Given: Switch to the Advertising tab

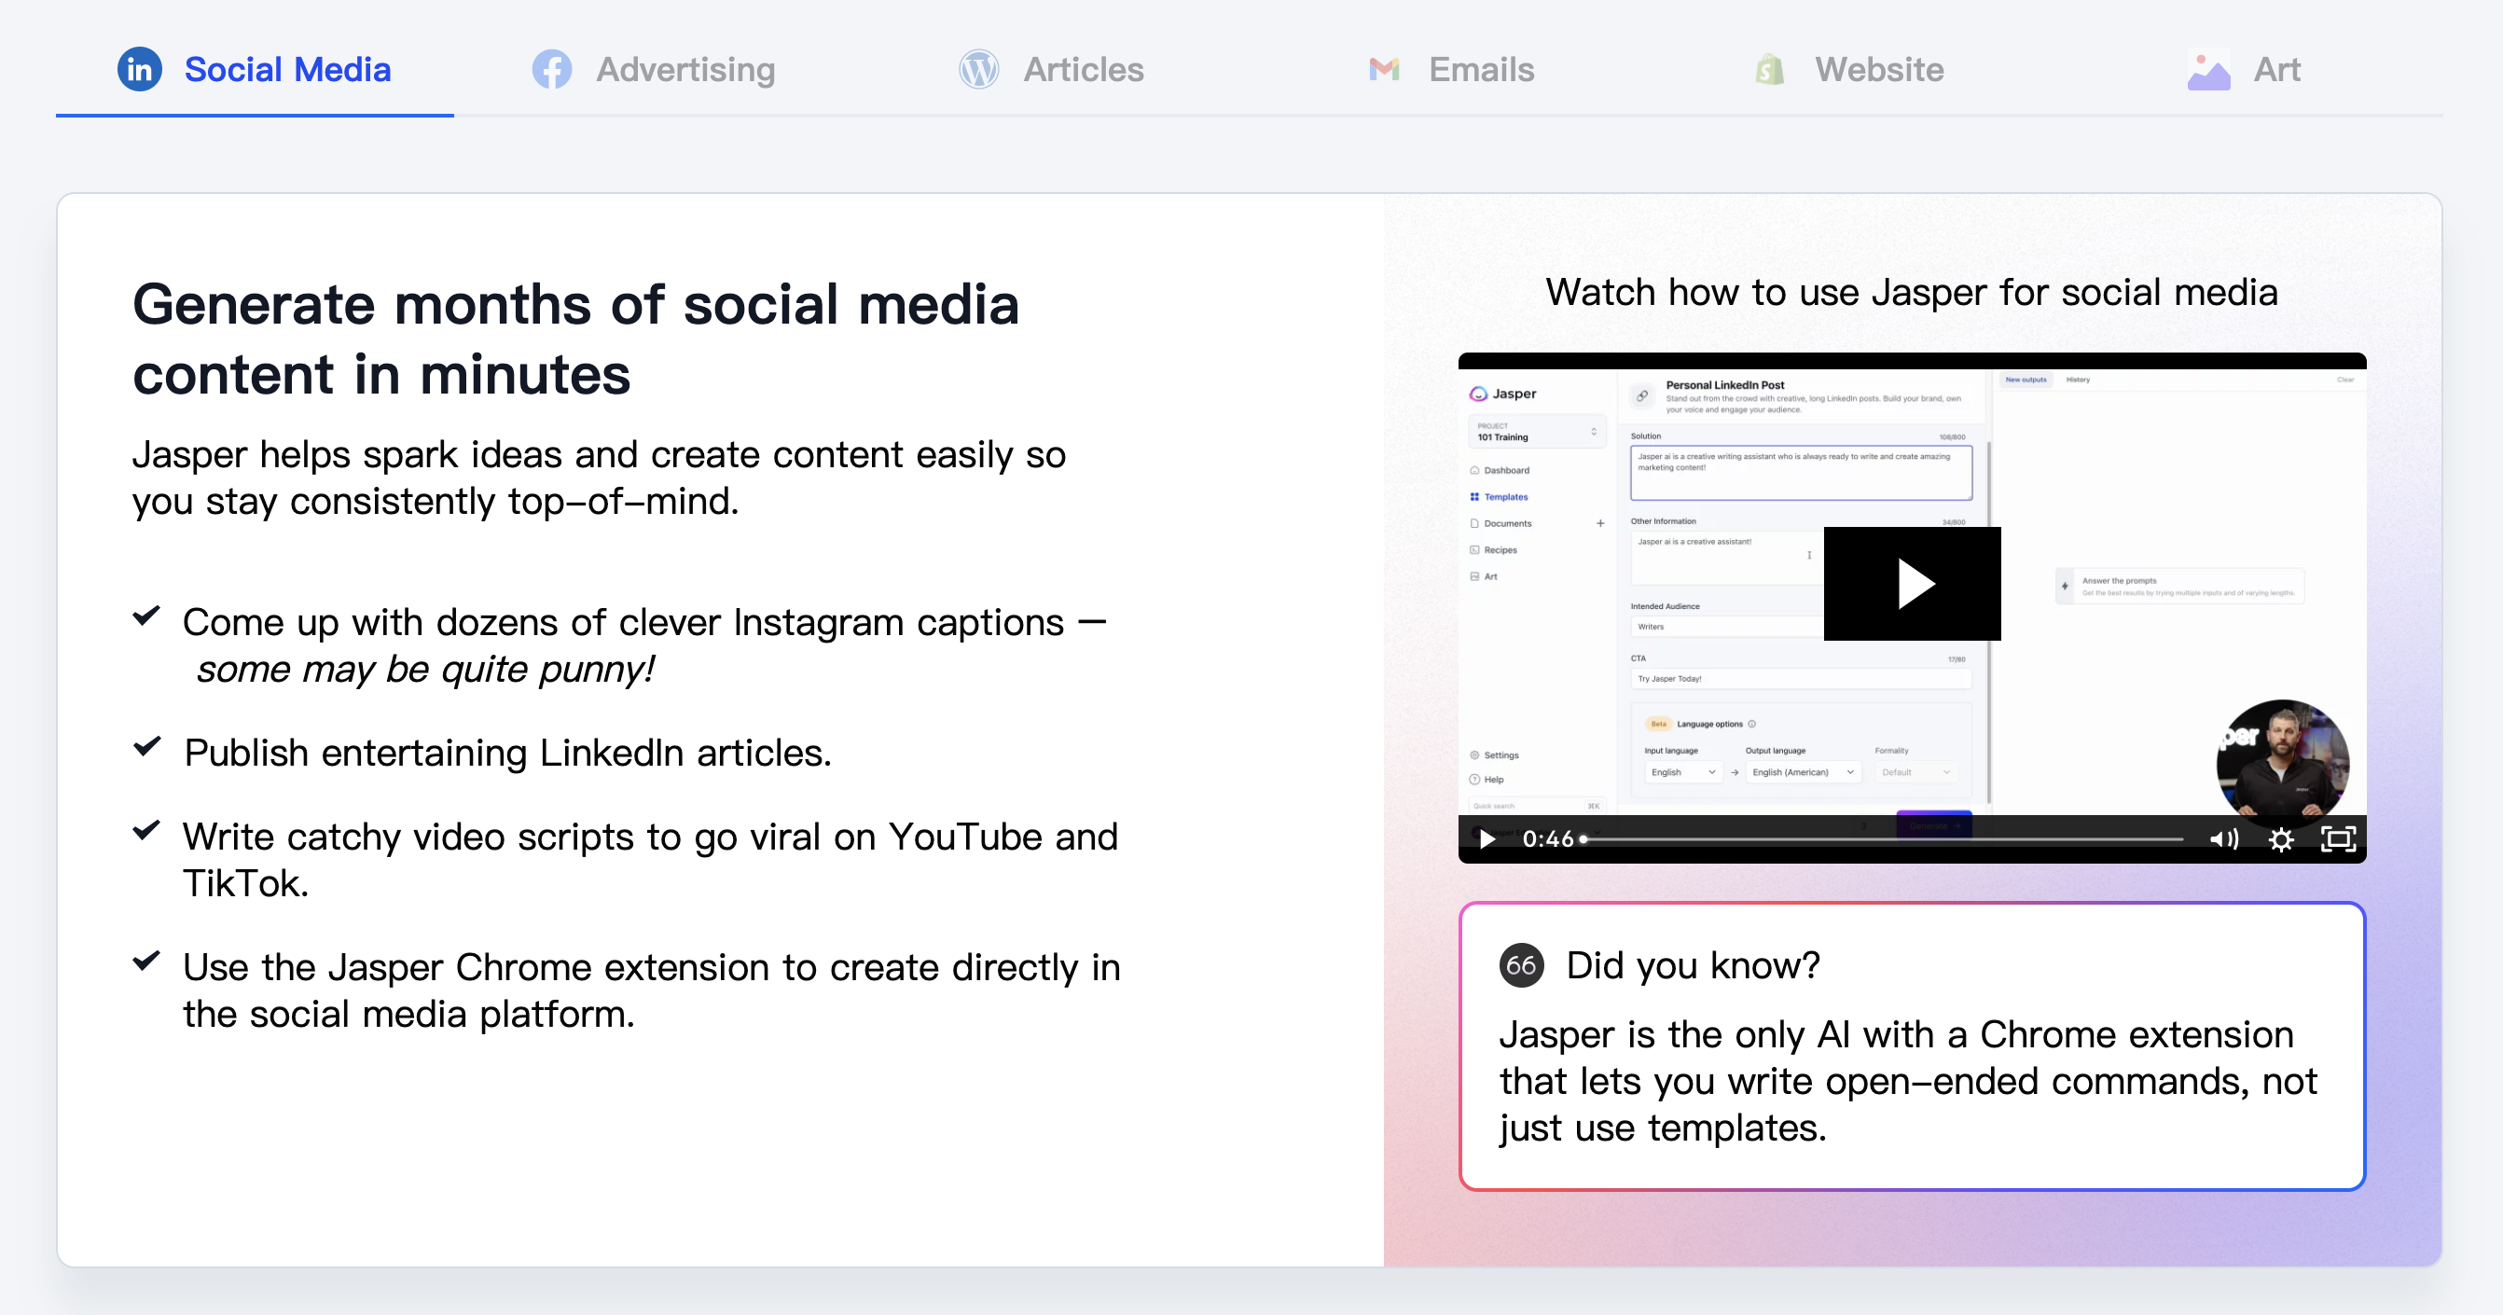Looking at the screenshot, I should point(654,70).
